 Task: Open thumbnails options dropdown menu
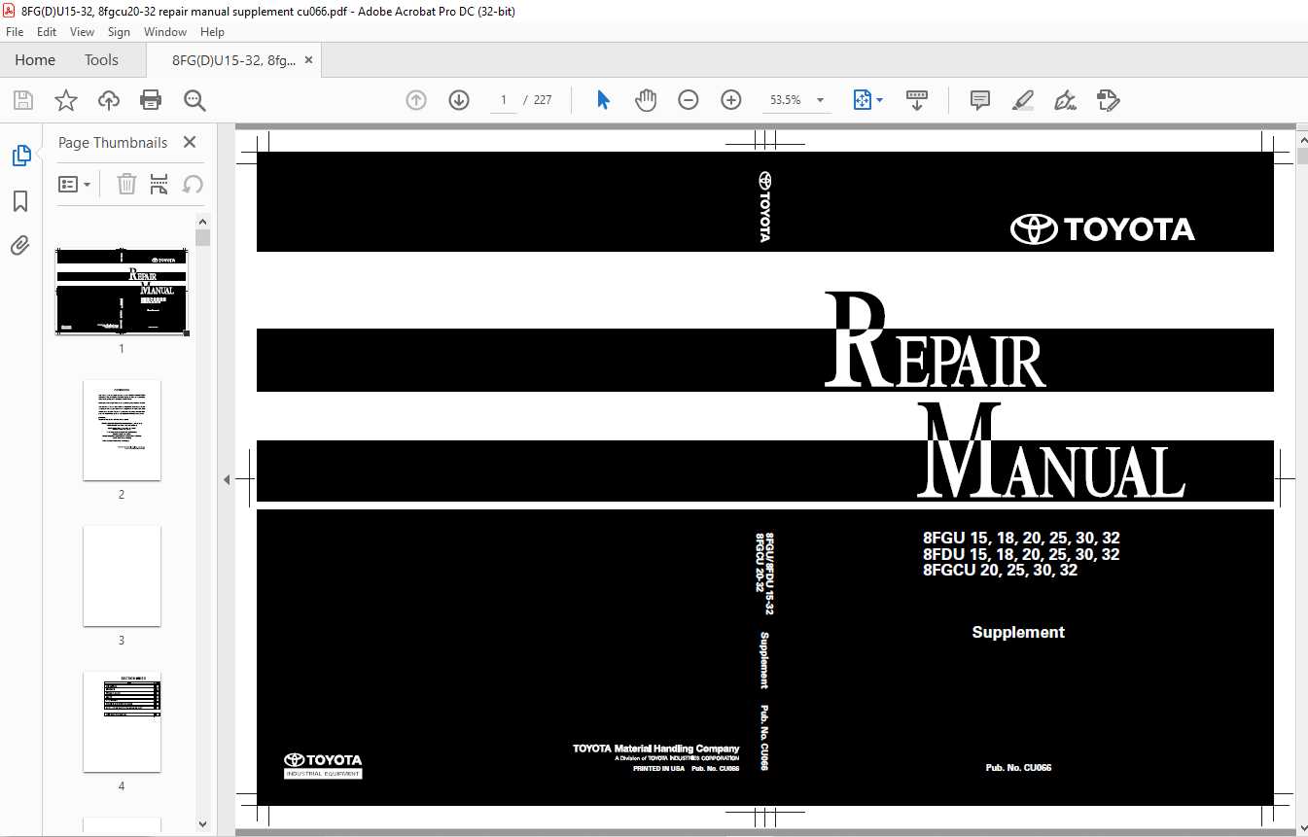75,184
